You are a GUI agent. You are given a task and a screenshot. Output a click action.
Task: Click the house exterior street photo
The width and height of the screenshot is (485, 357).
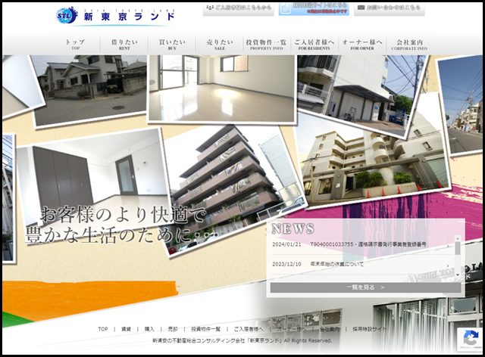90,88
